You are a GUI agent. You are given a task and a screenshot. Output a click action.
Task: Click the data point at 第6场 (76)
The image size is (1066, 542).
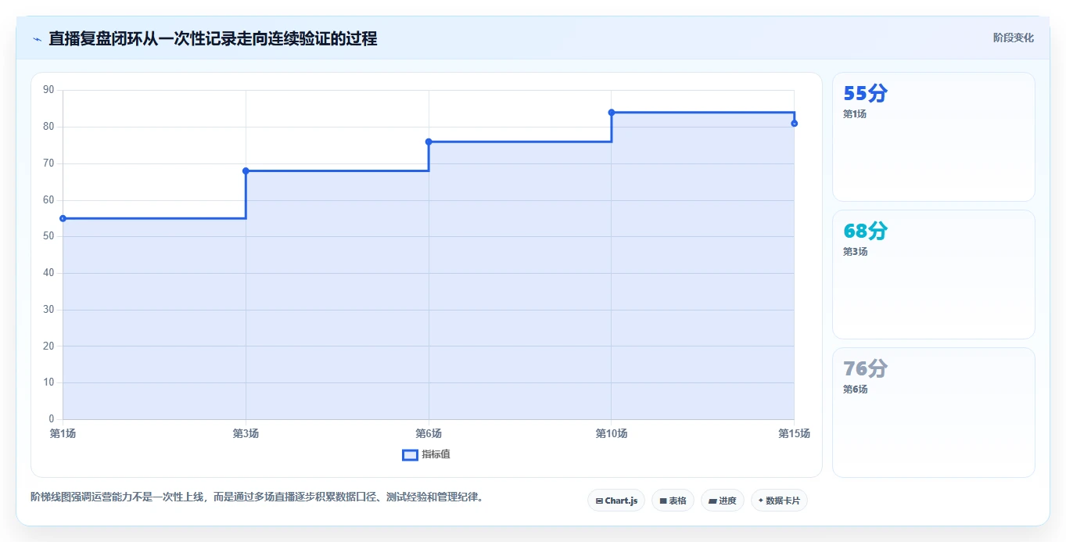point(429,142)
